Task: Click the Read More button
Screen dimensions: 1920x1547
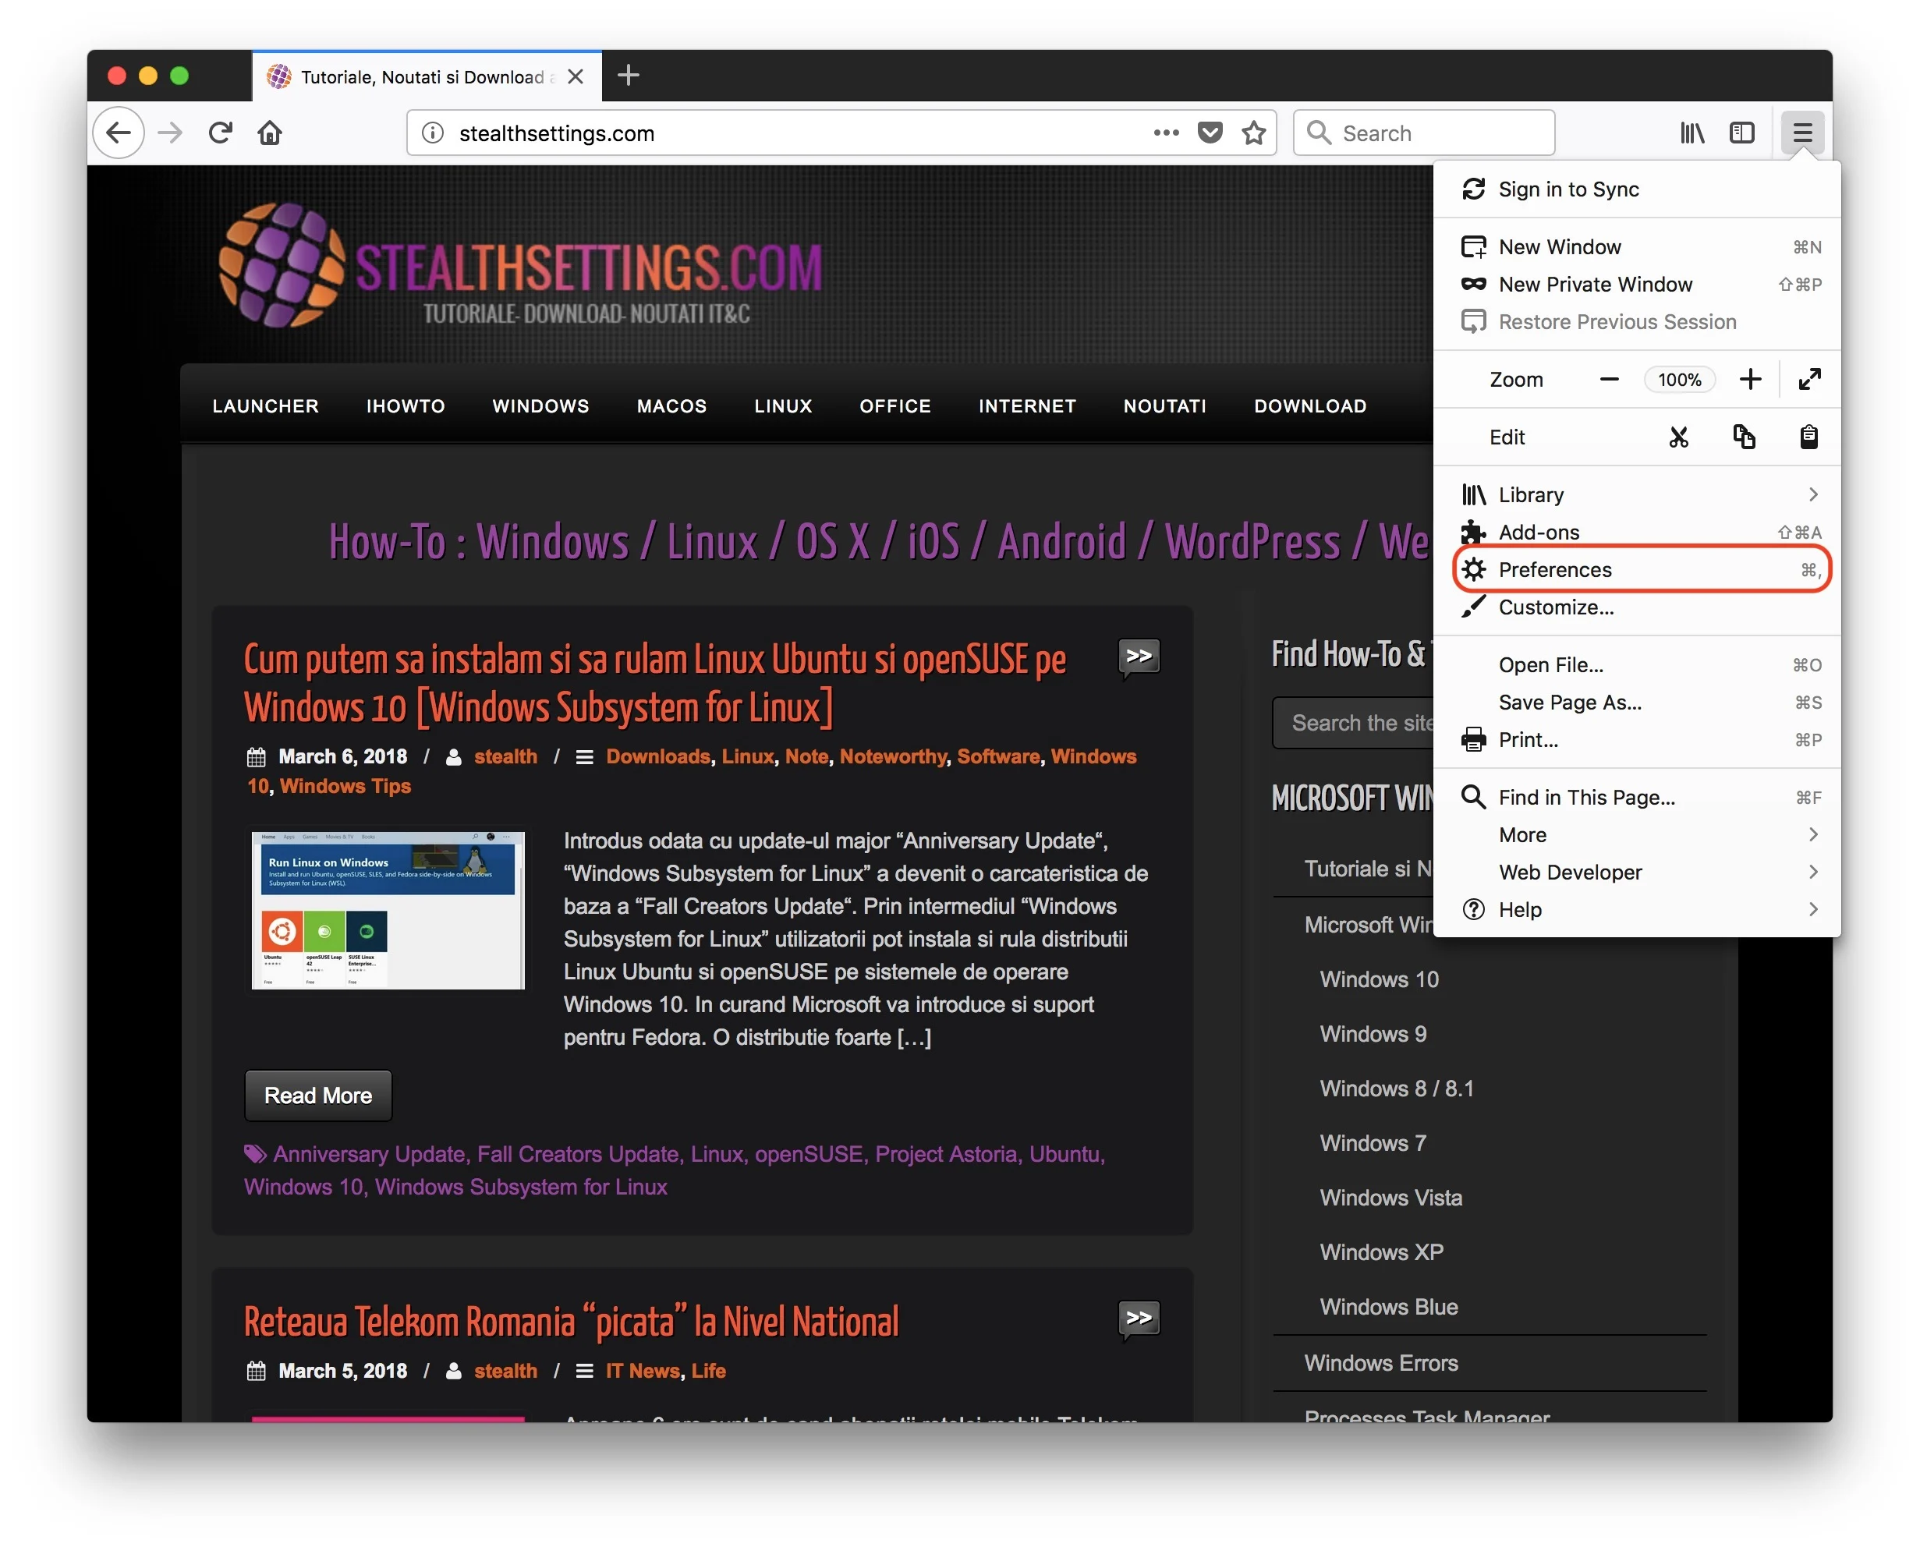Action: click(318, 1096)
